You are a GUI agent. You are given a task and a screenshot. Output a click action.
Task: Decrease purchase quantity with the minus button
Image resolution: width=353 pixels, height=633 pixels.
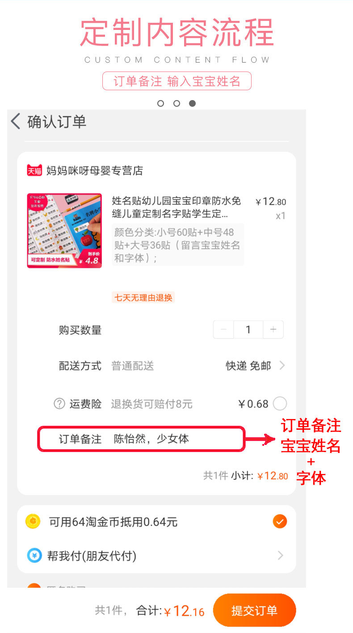223,330
